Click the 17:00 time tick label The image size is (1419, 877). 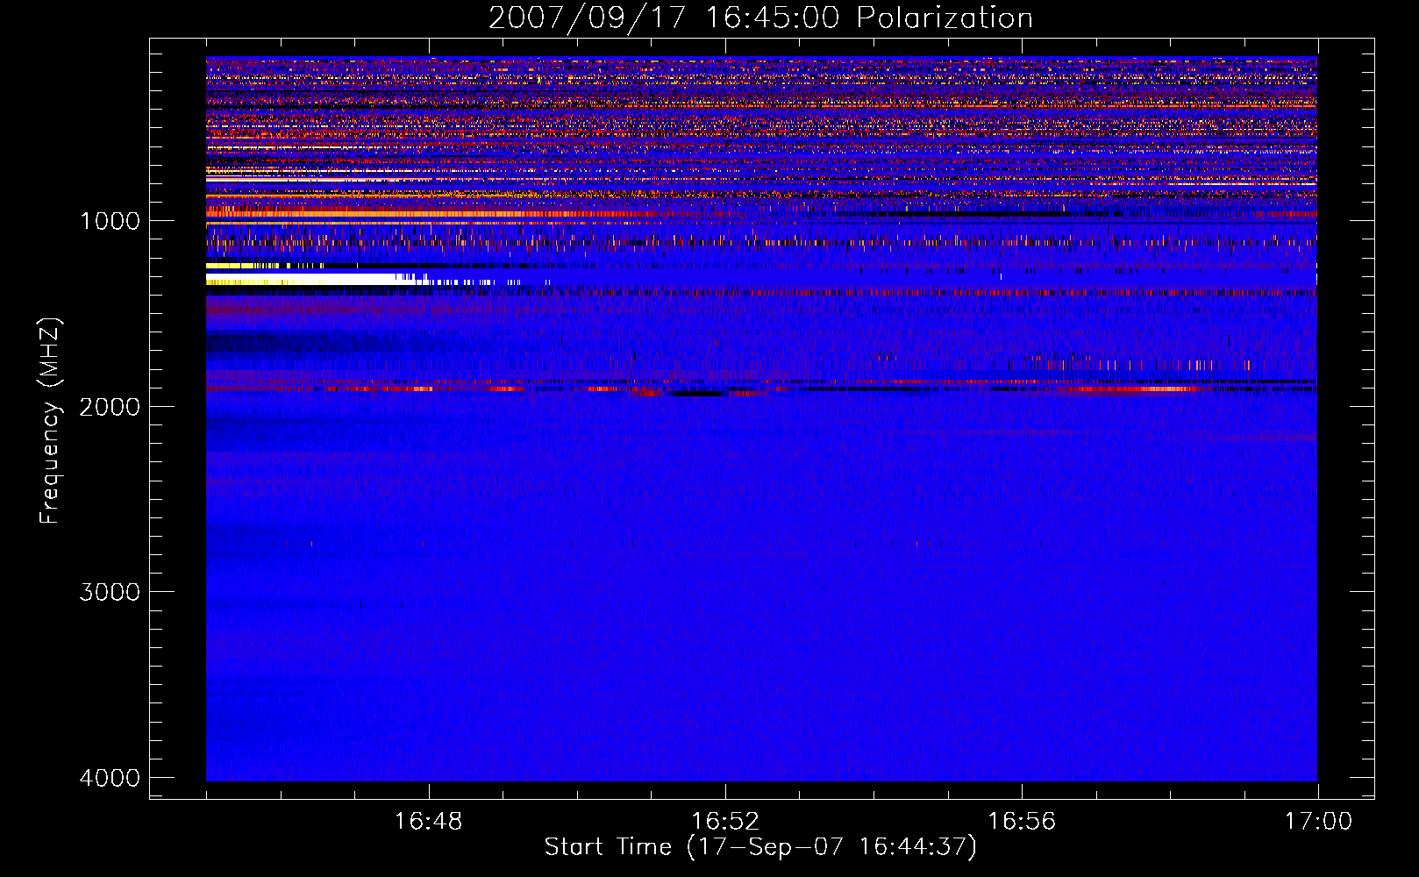pyautogui.click(x=1318, y=822)
